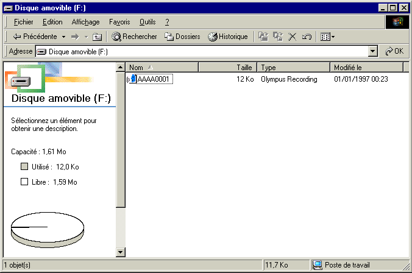This screenshot has height=273, width=412.
Task: Select the AAAA0001 file name
Action: (x=155, y=79)
